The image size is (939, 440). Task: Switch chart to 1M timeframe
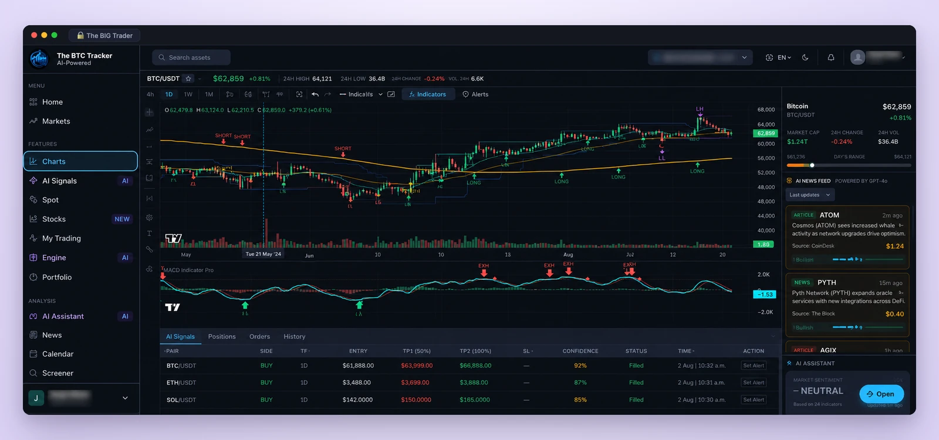tap(209, 94)
